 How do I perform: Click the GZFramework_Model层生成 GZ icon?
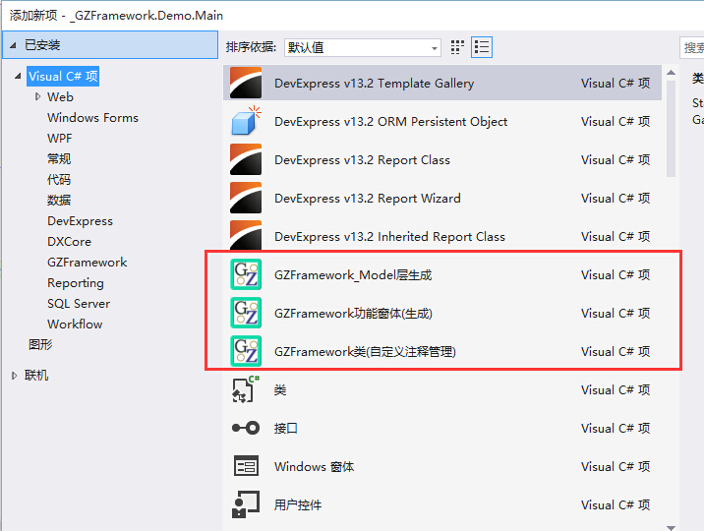point(246,274)
